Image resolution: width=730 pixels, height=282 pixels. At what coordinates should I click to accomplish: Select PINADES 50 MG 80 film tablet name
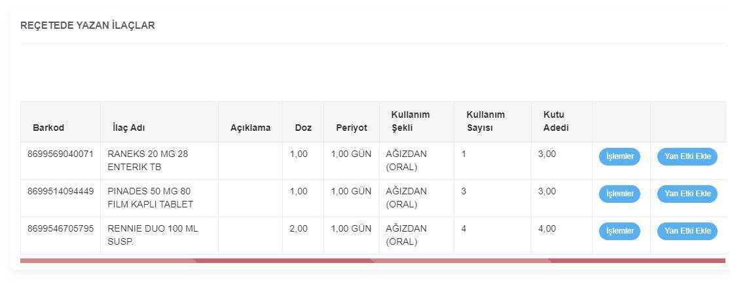coord(150,198)
